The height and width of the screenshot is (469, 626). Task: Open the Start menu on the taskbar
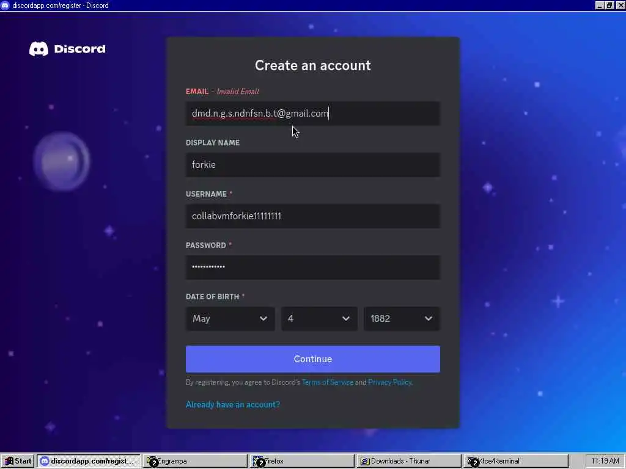coord(18,461)
